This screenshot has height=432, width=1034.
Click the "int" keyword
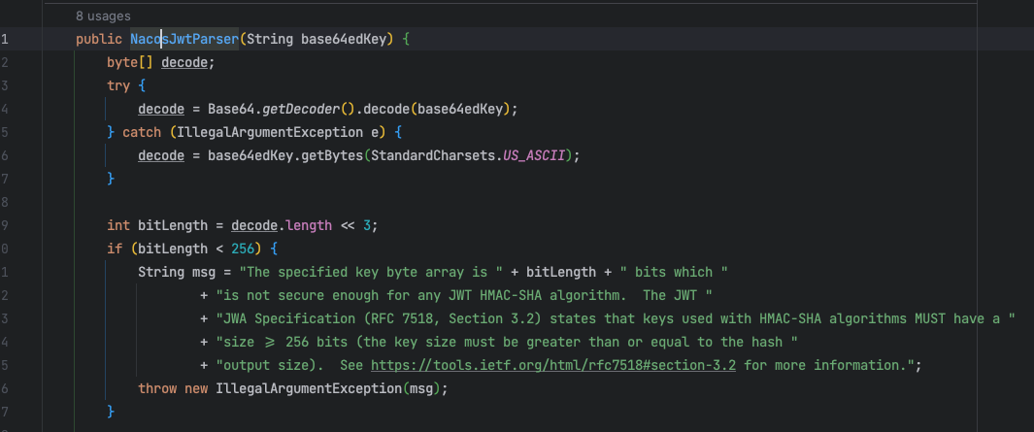pos(118,225)
